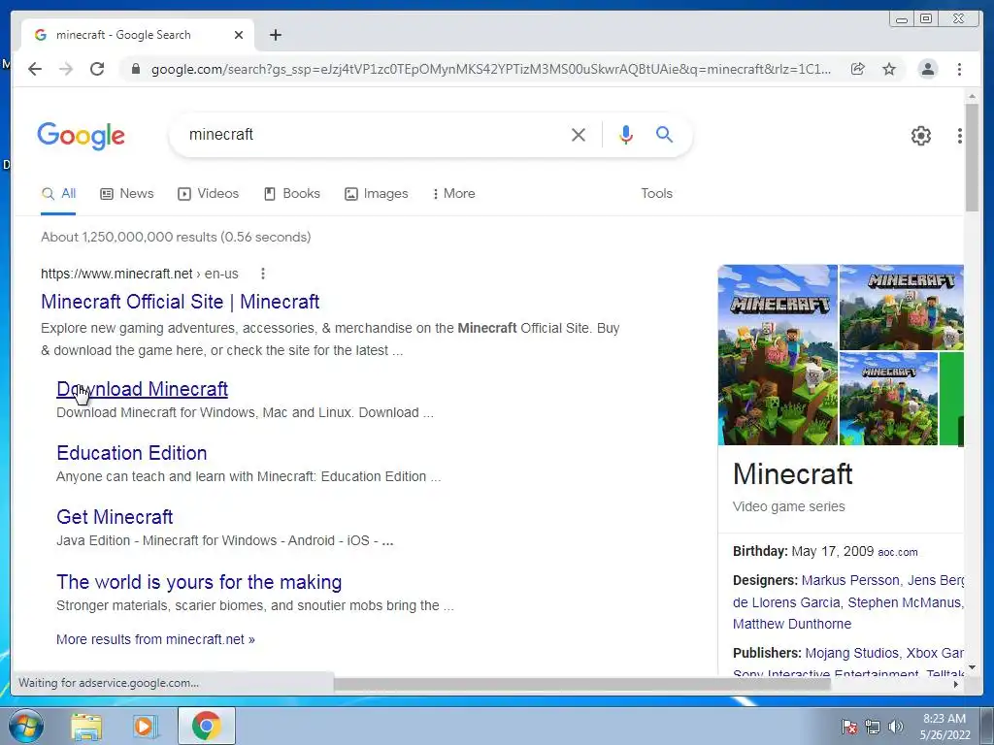The width and height of the screenshot is (994, 745).
Task: Click More results from minecraft.net
Action: point(155,639)
